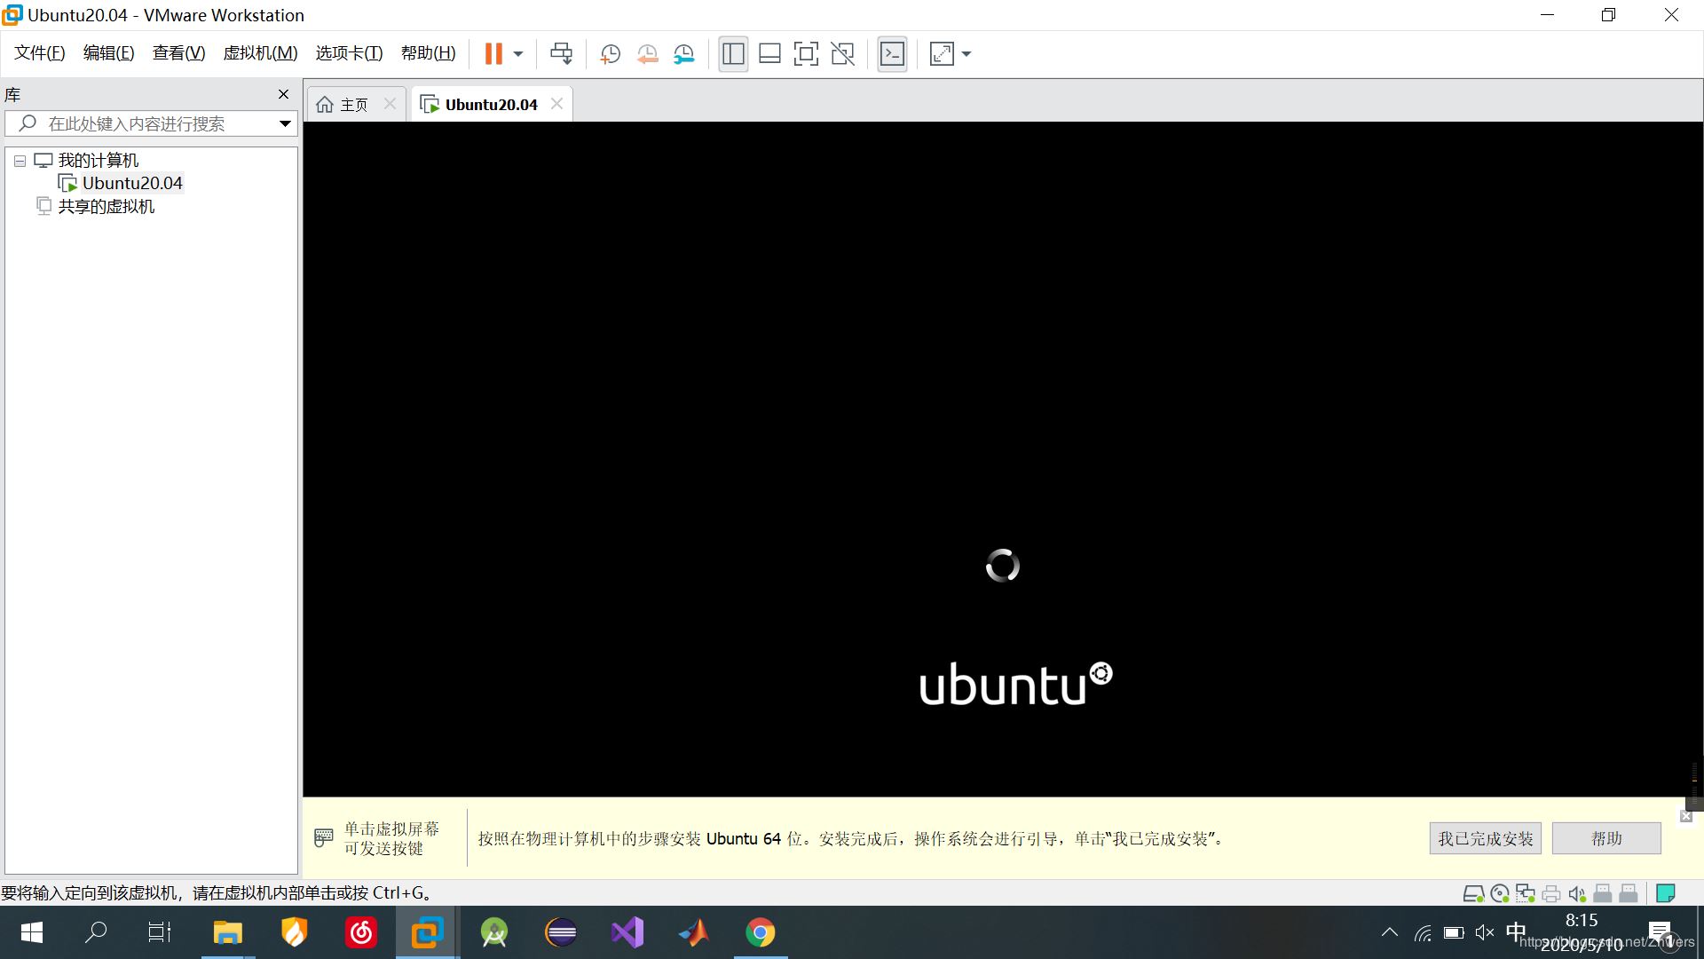Screen dimensions: 1704x959
Task: Click the pause/resume button in toolbar
Action: click(x=493, y=54)
